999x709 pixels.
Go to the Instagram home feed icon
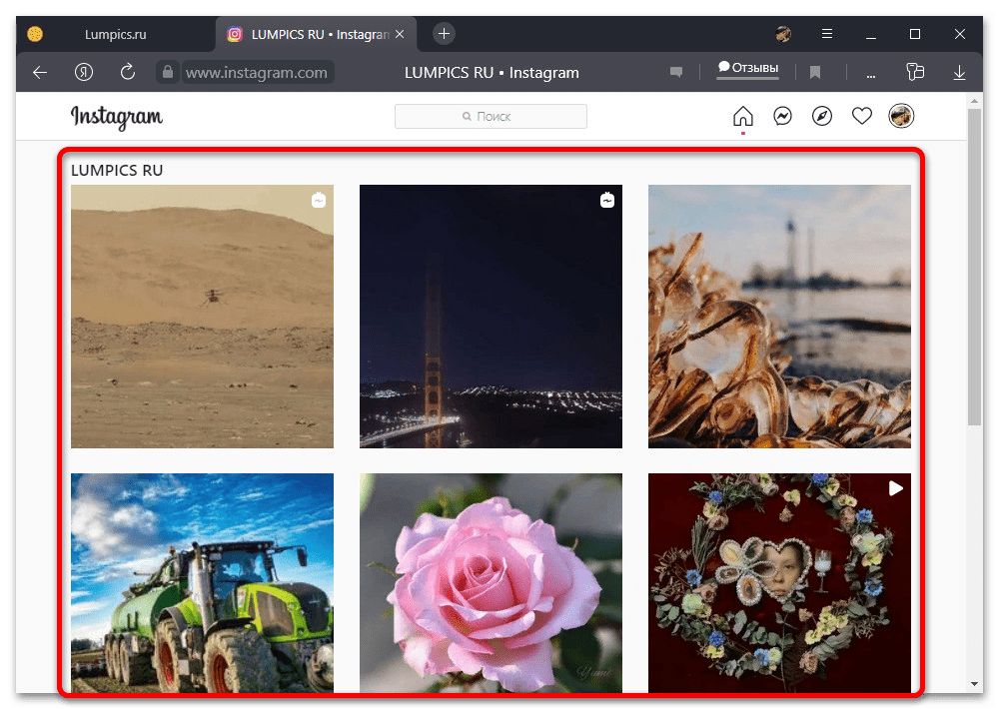coord(742,117)
